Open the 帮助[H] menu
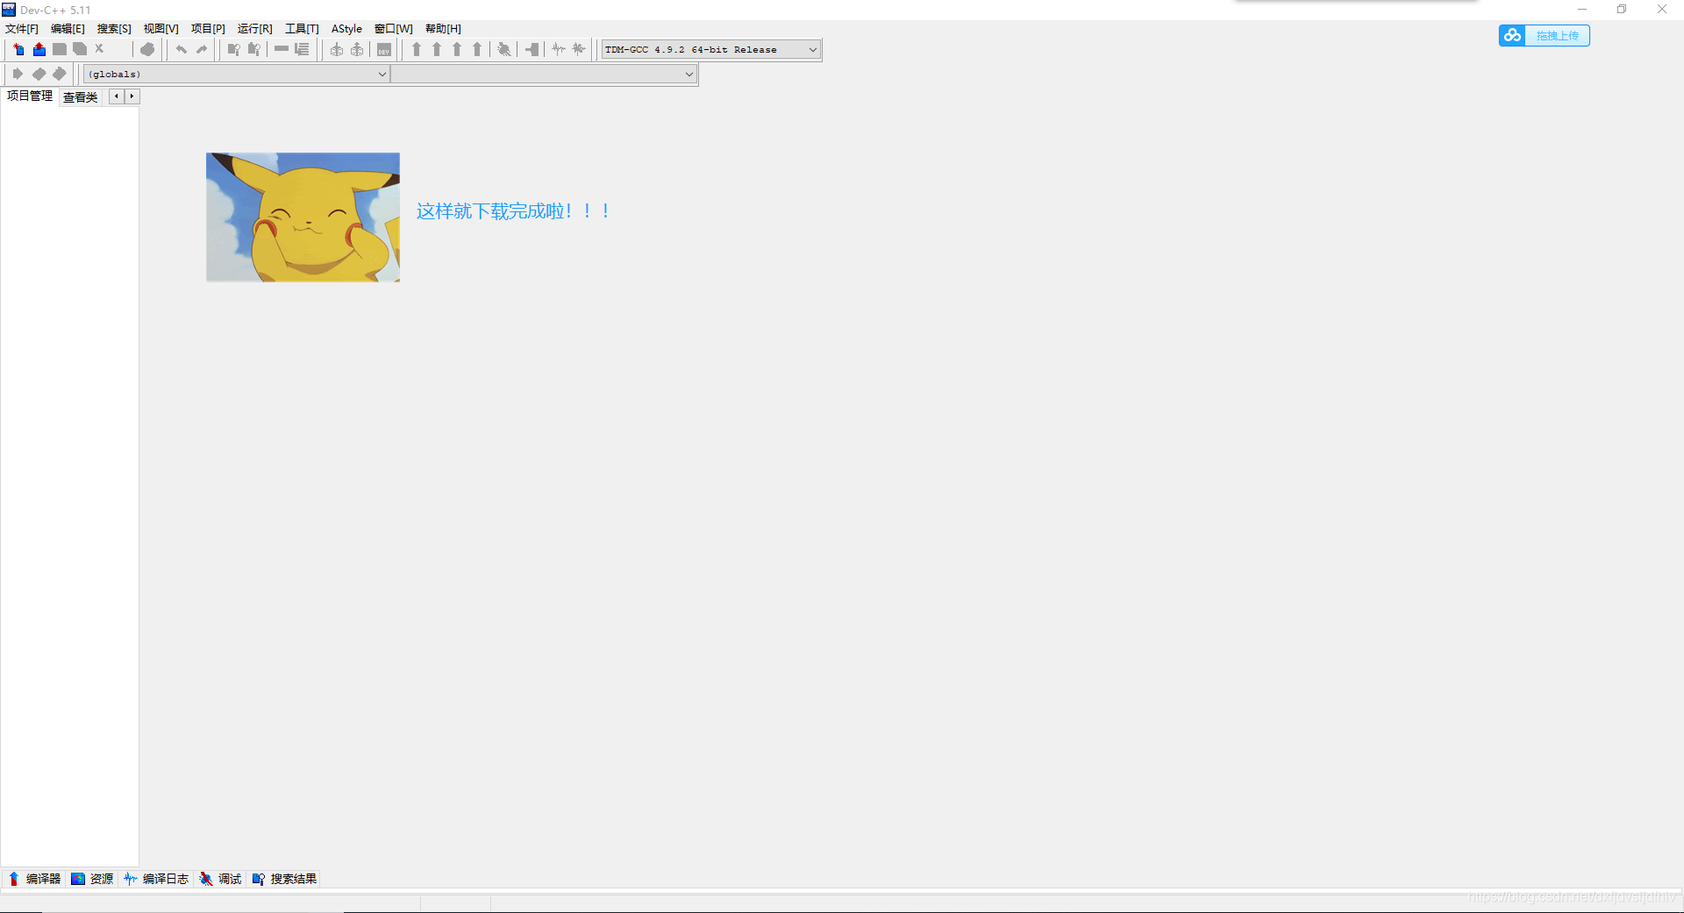The height and width of the screenshot is (913, 1684). click(443, 29)
